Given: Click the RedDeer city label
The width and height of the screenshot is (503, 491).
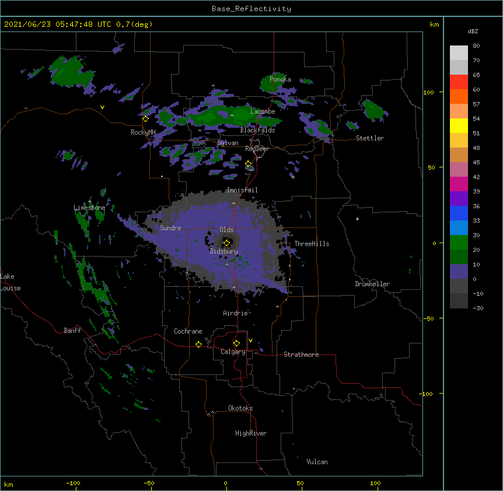Looking at the screenshot, I should click(x=257, y=149).
